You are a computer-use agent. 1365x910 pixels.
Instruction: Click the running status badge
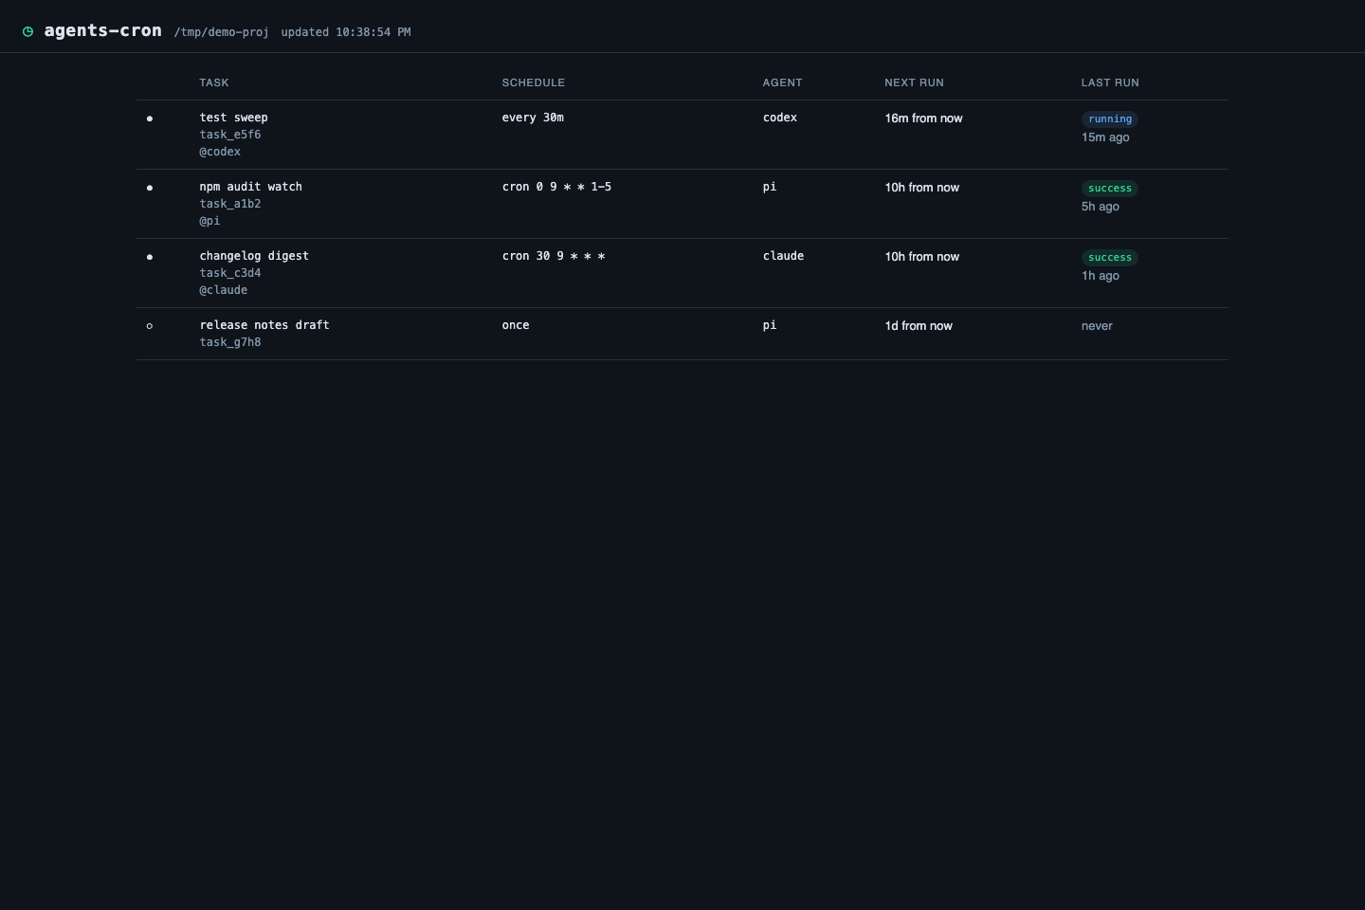click(1110, 119)
